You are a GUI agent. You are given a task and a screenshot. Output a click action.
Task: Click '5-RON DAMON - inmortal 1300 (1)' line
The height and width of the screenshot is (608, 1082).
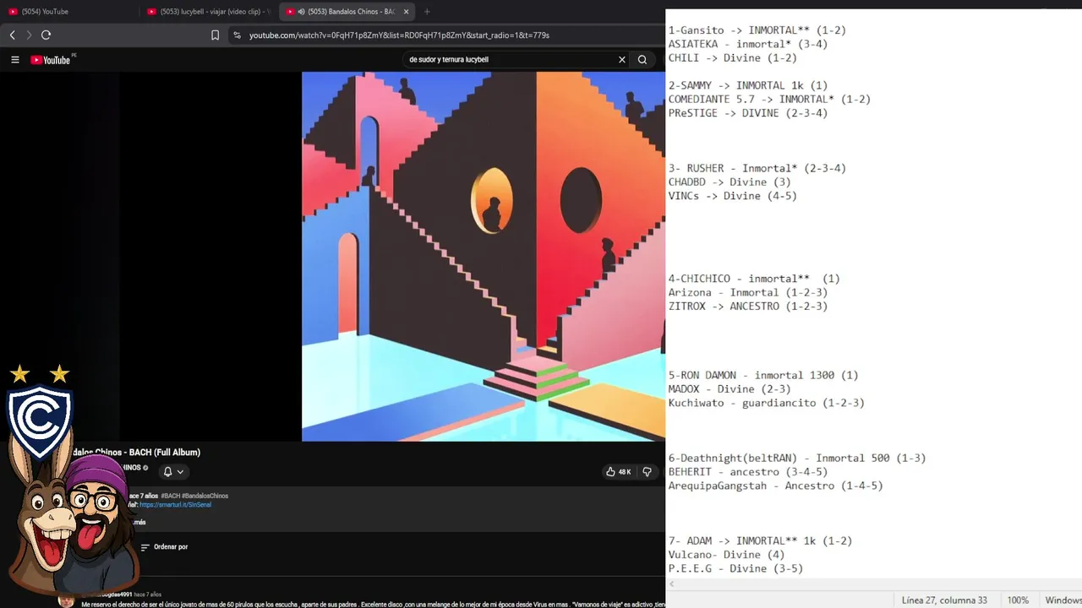(763, 375)
